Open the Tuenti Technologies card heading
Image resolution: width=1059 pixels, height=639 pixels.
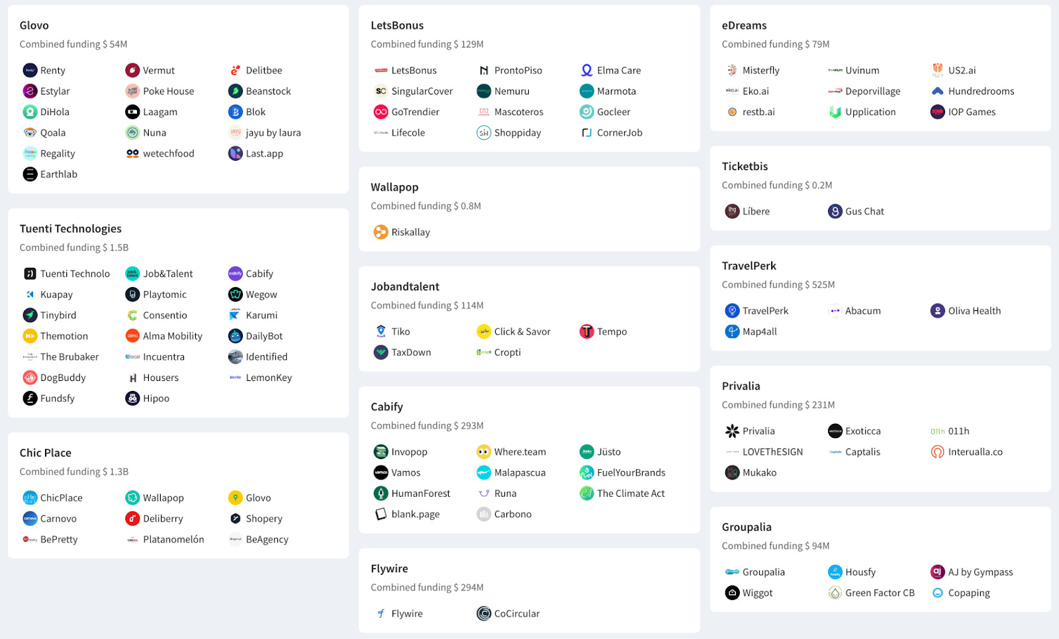71,229
